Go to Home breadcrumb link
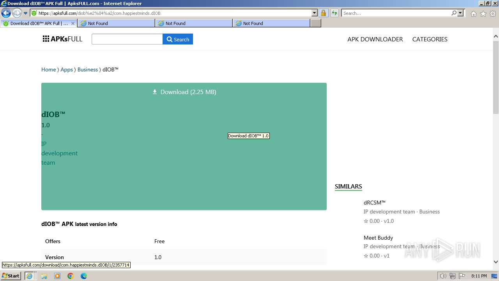Viewport: 499px width, 281px height. 49,69
